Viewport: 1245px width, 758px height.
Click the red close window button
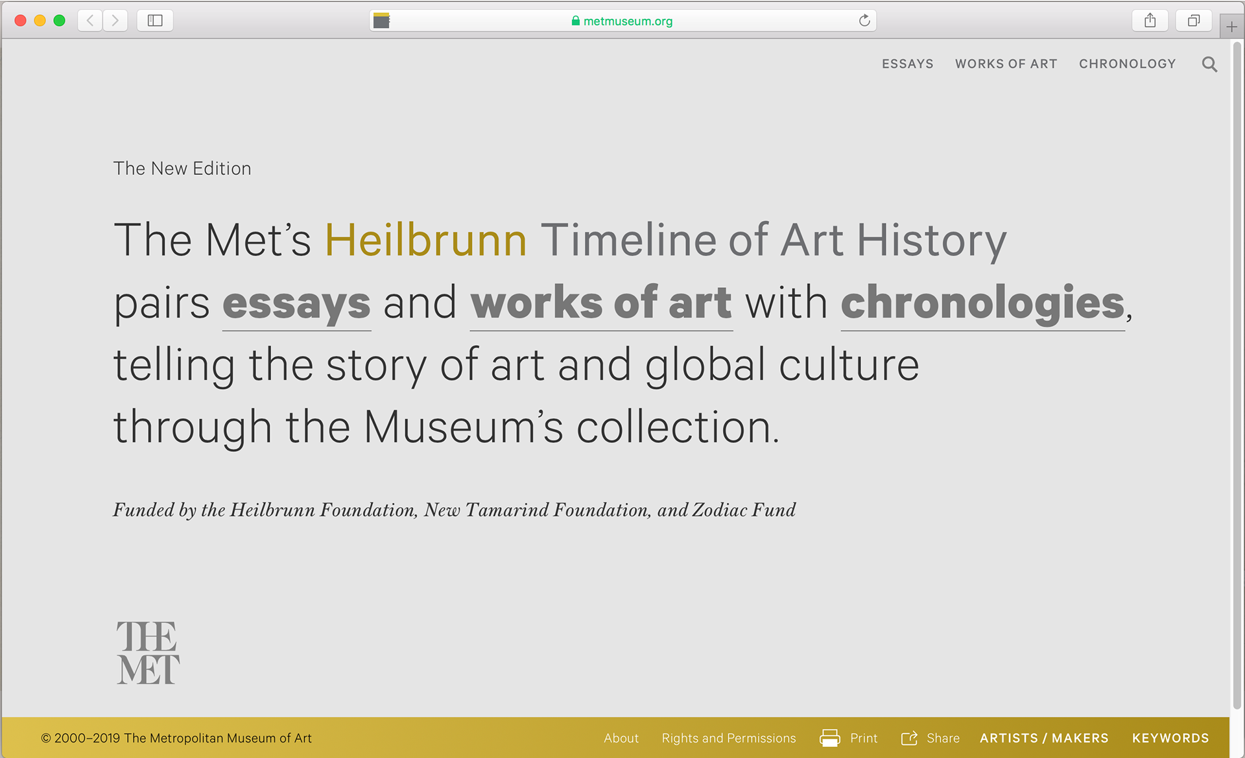click(x=20, y=21)
